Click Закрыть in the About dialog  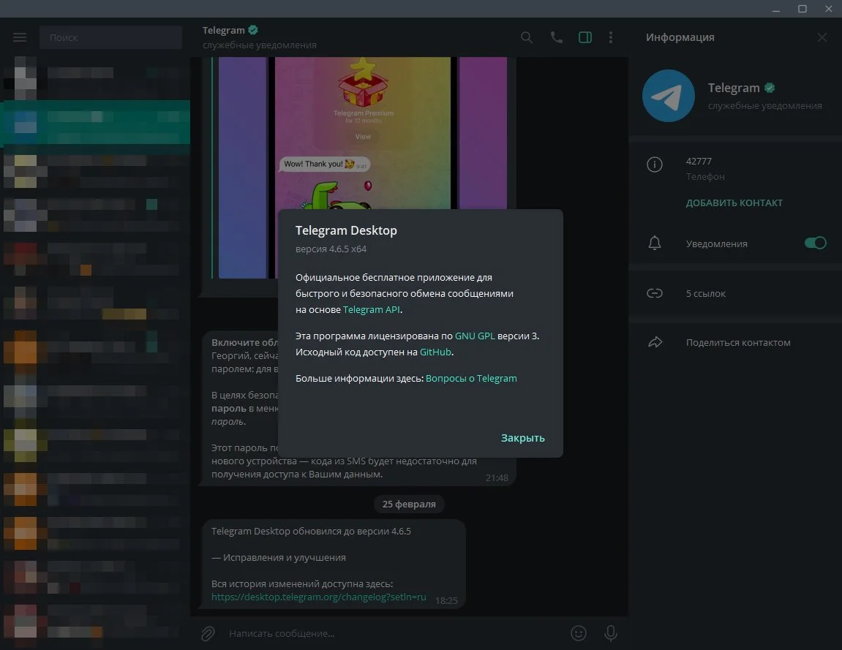coord(522,438)
